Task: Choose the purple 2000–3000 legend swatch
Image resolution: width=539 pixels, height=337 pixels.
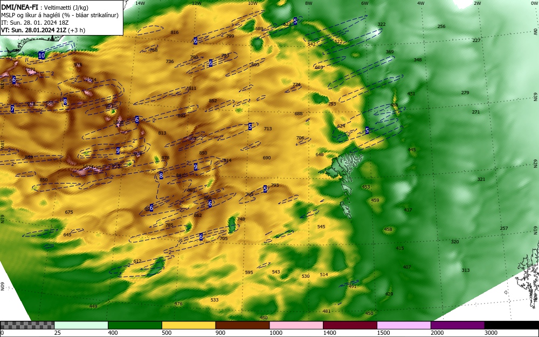Action: [458, 325]
